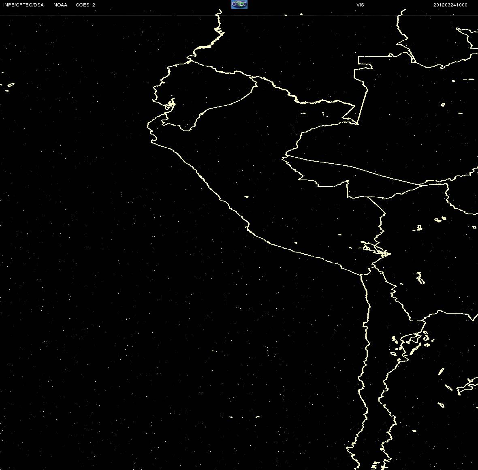Viewport: 478px width, 470px height.
Task: Click the VIS channel label
Action: (360, 5)
